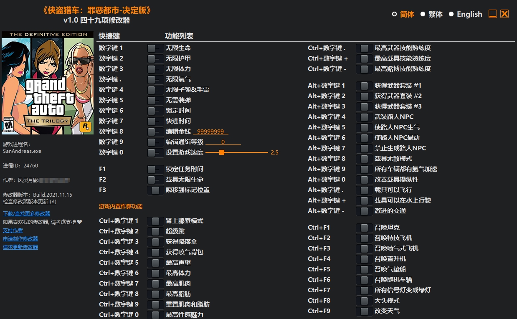Activate 最高赌博技能熟练度 button

tap(364, 69)
